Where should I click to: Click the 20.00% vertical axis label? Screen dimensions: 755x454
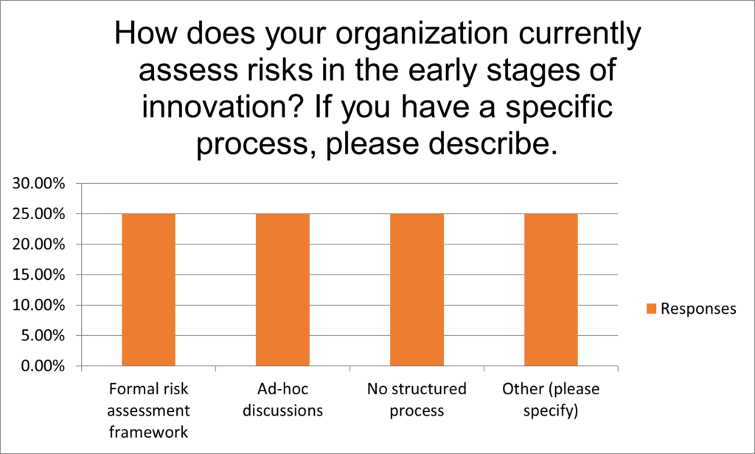tap(38, 244)
